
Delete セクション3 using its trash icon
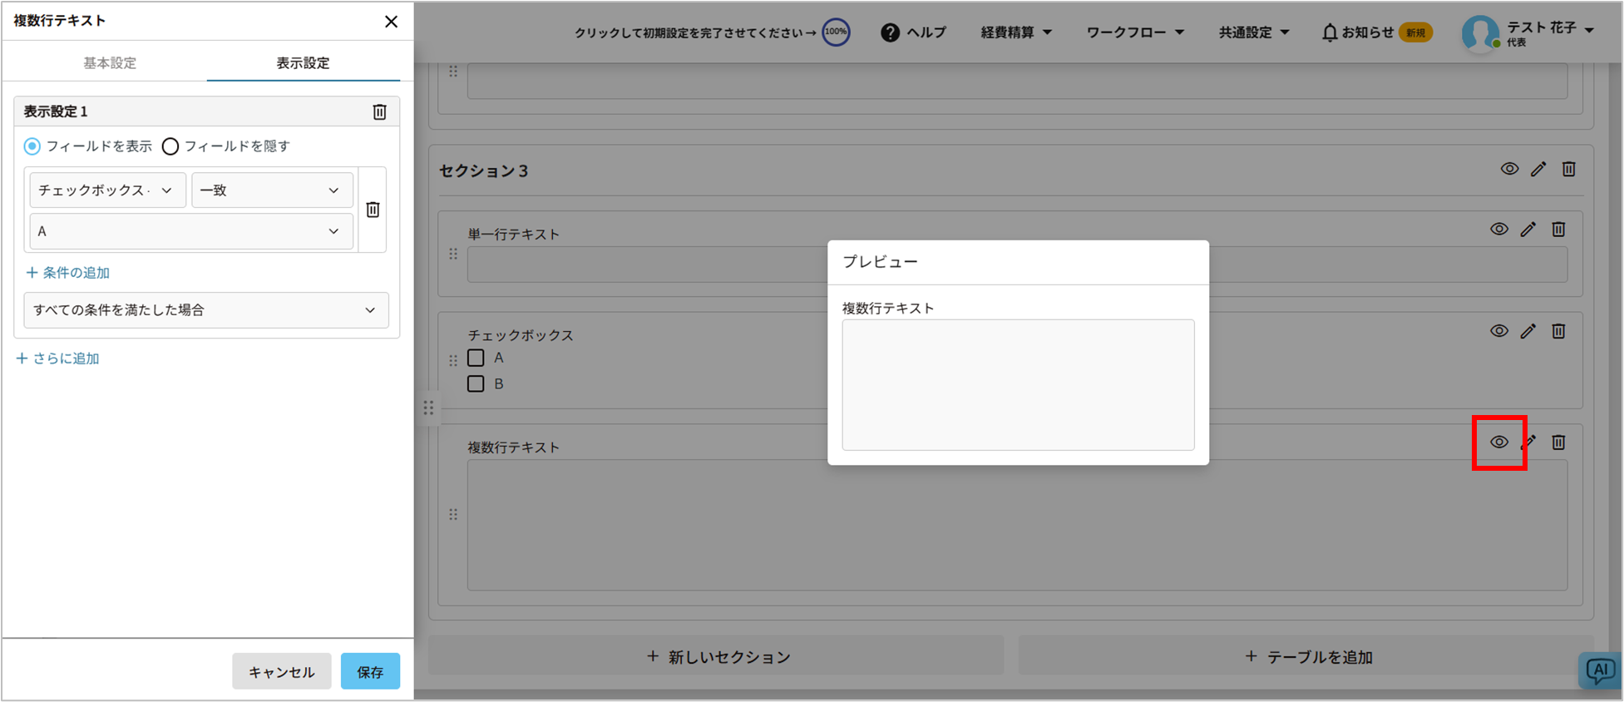point(1568,169)
